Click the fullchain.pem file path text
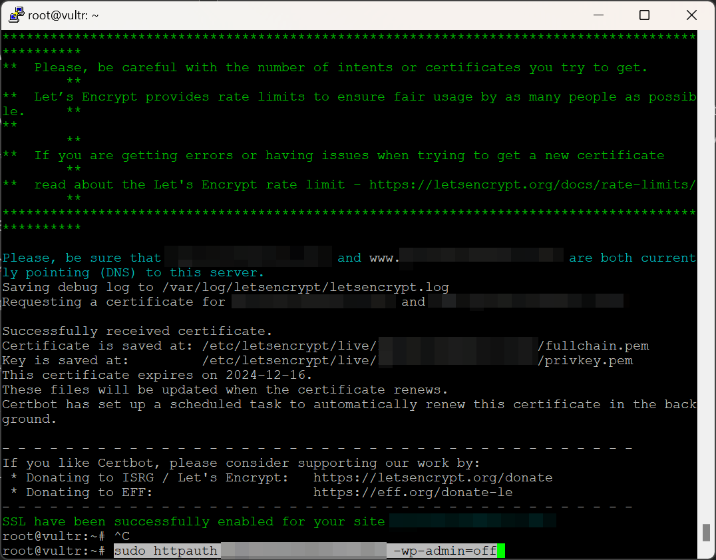 click(594, 346)
